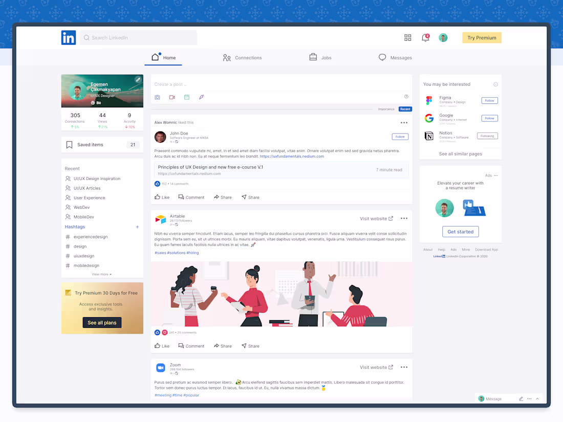The image size is (563, 422).
Task: Toggle feed sorting to Recent
Action: click(405, 108)
